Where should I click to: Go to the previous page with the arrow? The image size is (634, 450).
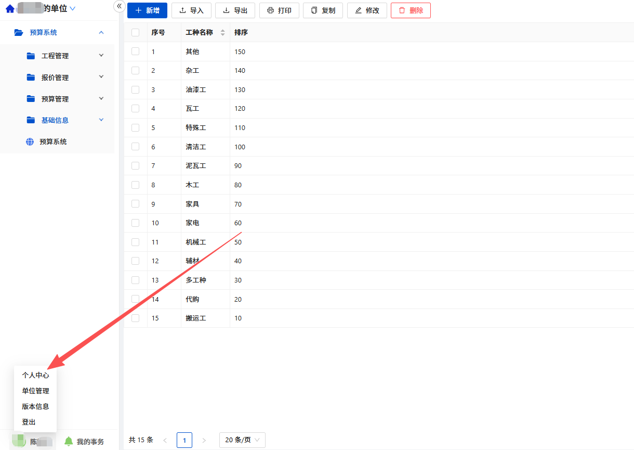(x=165, y=440)
